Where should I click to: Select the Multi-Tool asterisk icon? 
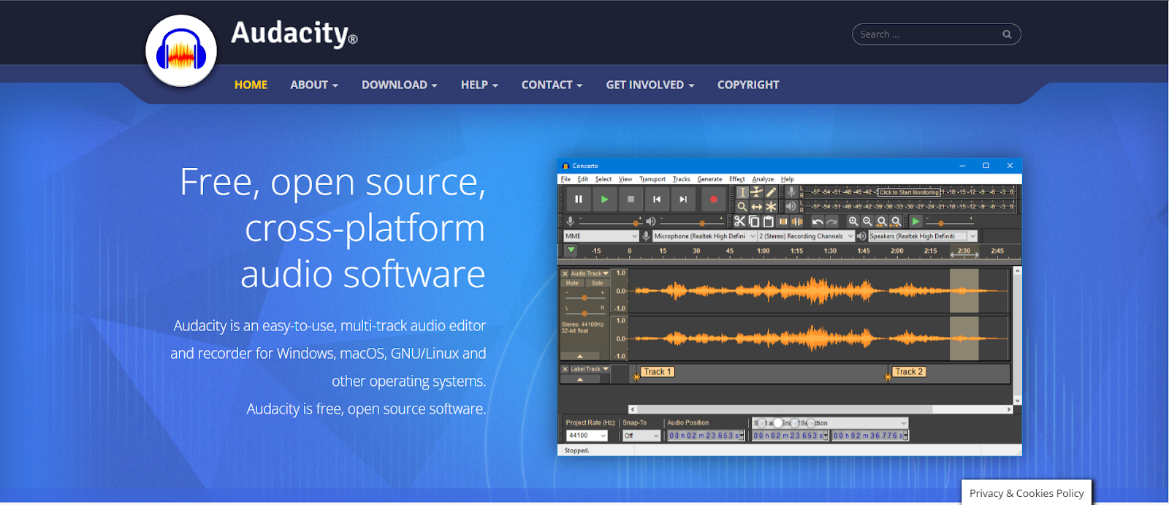click(x=771, y=207)
